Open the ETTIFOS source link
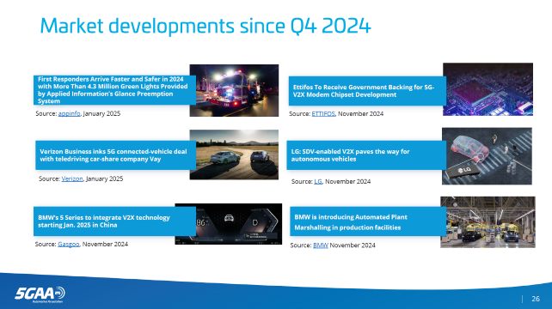The width and height of the screenshot is (552, 309). tap(323, 113)
